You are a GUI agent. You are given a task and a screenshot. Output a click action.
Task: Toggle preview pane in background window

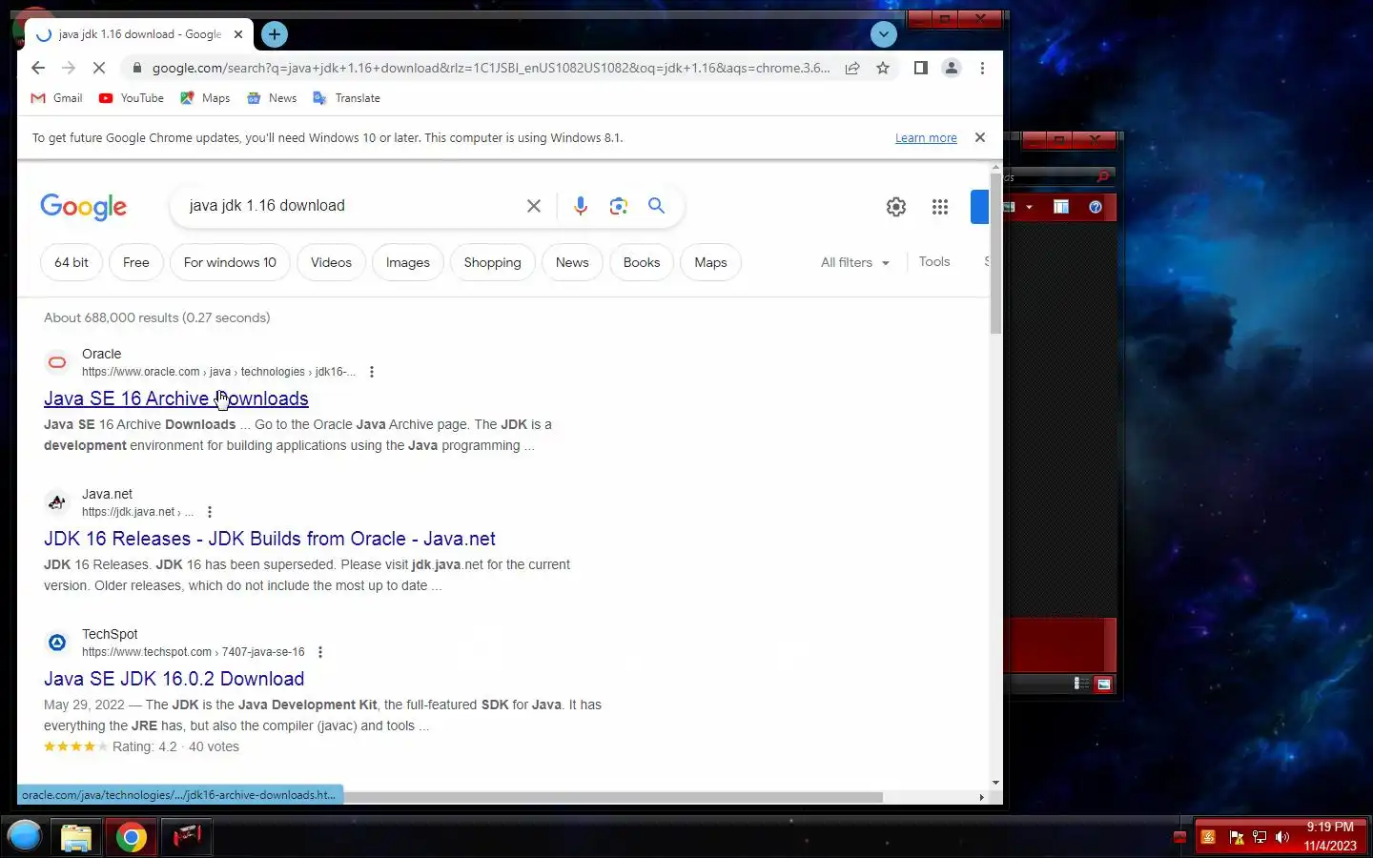(1061, 207)
